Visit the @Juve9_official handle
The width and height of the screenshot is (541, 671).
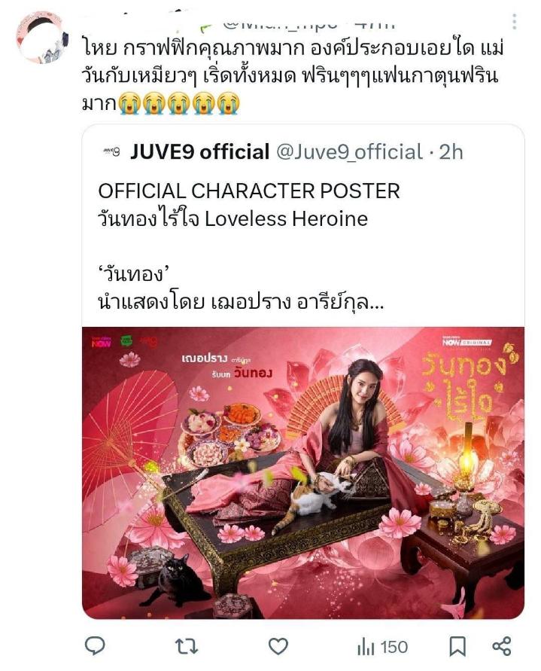tap(349, 152)
